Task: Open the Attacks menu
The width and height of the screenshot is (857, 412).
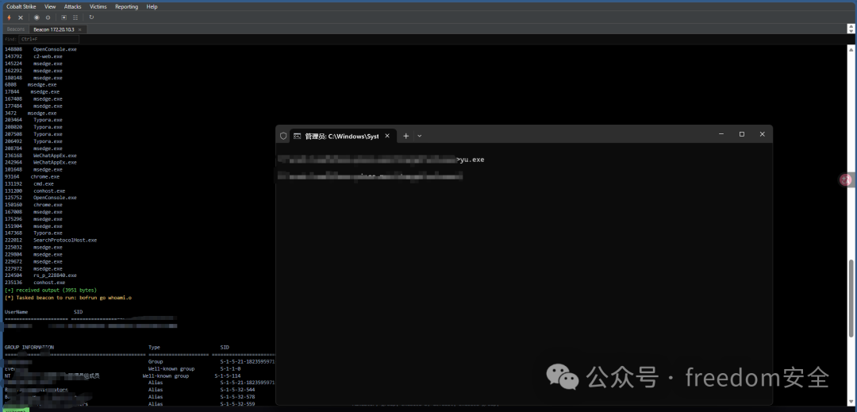Action: [73, 6]
